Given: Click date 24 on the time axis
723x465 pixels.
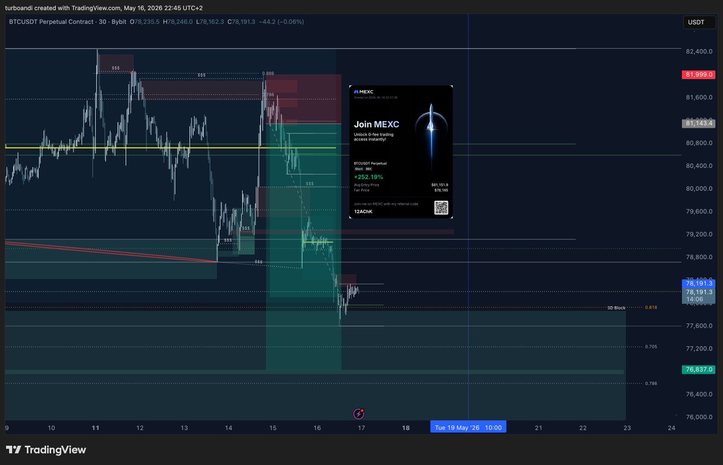Looking at the screenshot, I should (x=671, y=428).
